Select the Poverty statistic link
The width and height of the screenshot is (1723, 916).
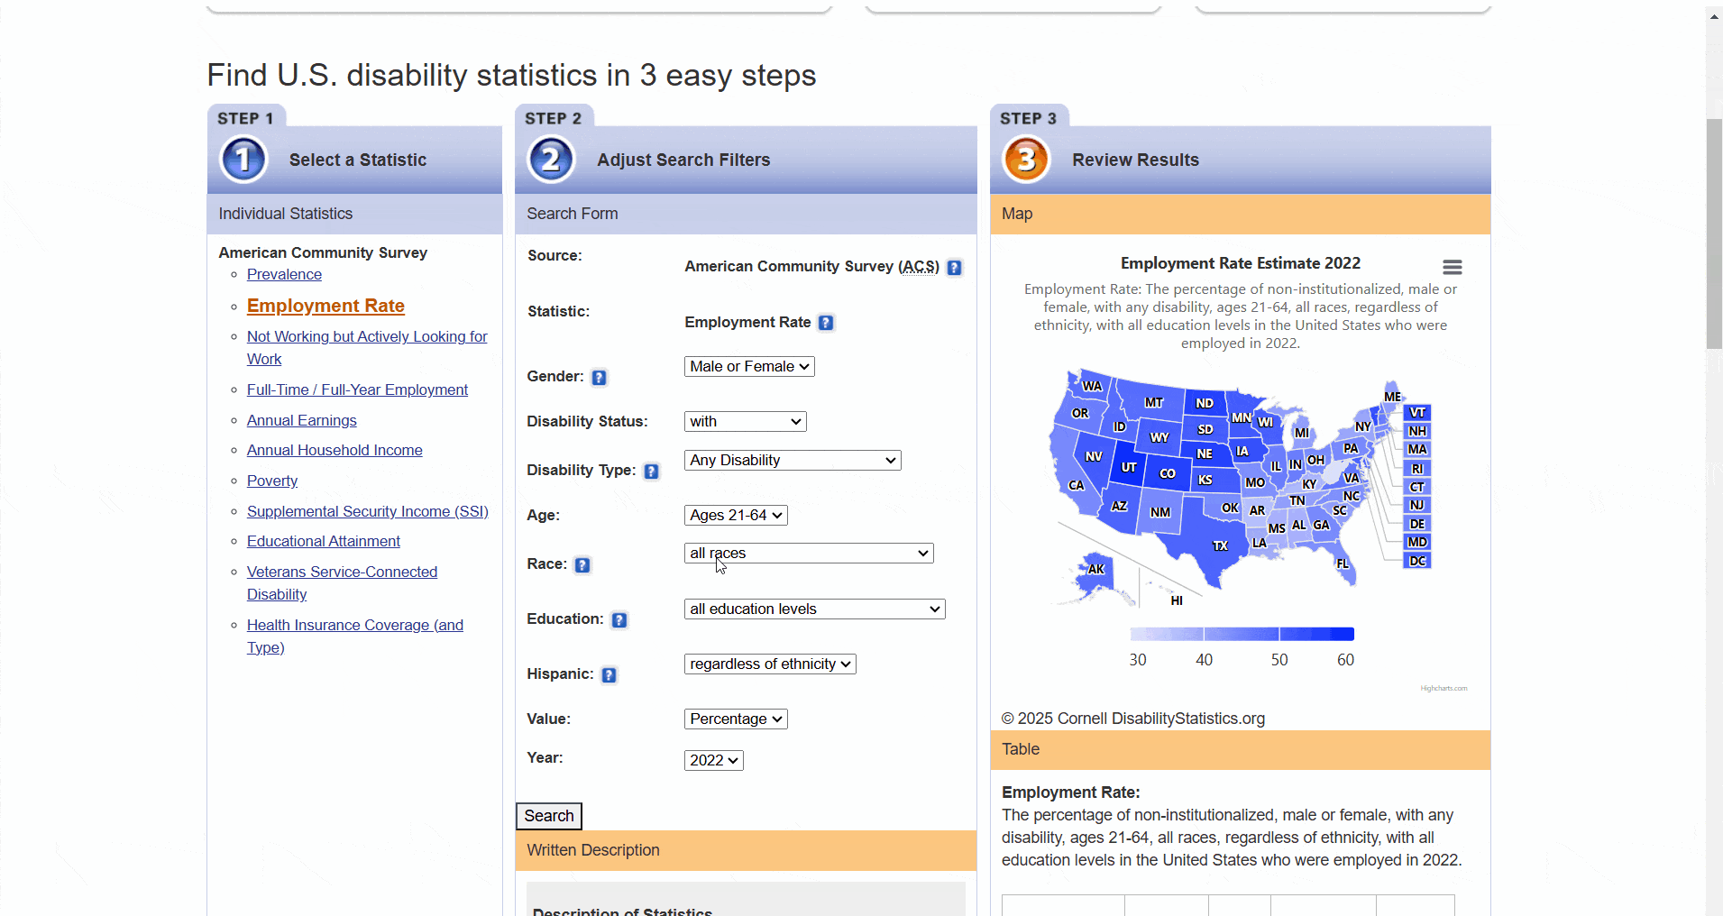point(271,481)
